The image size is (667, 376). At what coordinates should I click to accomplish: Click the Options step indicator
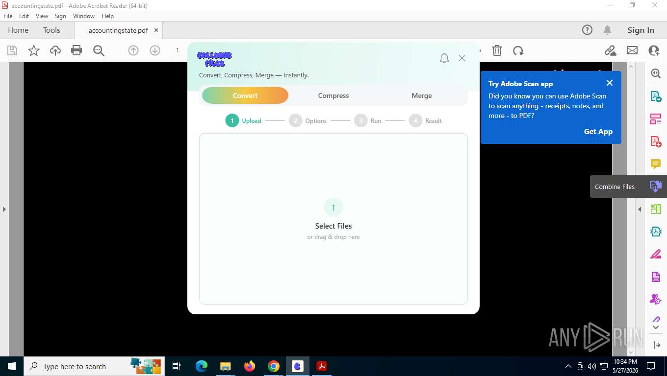pos(308,120)
